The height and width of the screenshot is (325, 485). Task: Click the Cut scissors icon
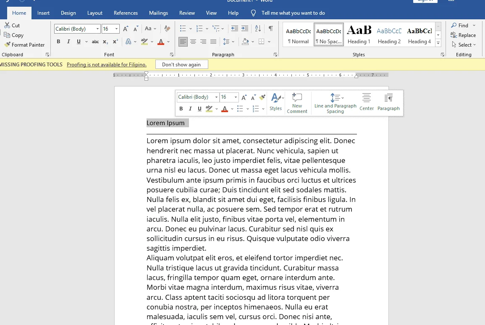click(7, 25)
